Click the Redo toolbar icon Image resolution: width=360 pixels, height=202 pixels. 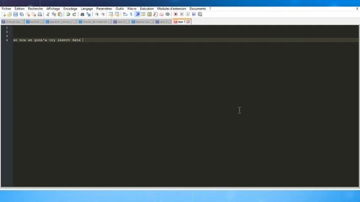point(74,15)
